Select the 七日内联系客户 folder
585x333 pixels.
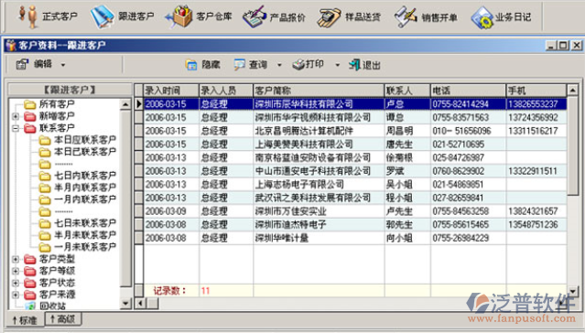(78, 176)
